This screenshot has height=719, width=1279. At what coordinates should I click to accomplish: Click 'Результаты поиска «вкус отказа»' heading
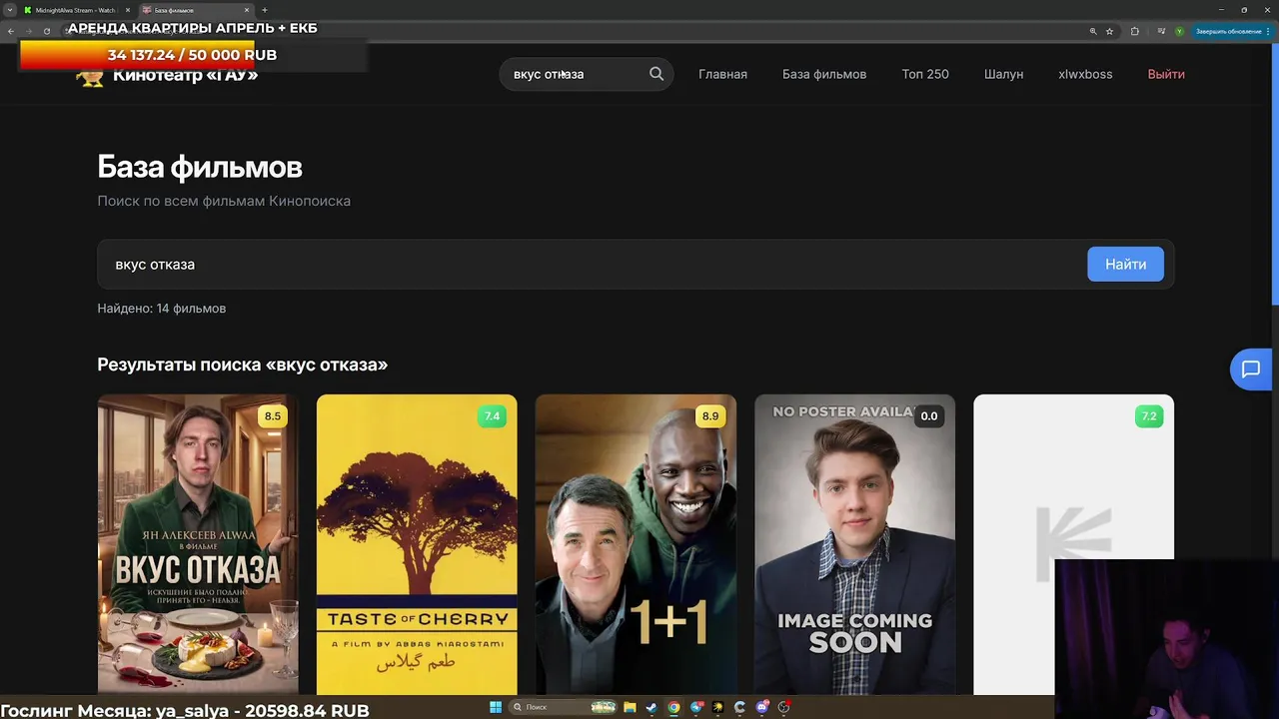click(x=242, y=364)
